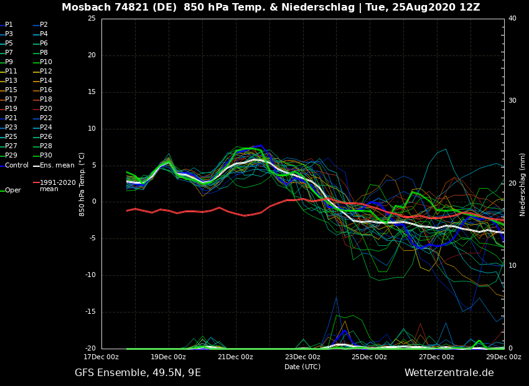
Task: Click the Oper legend line marker
Action: [2, 191]
